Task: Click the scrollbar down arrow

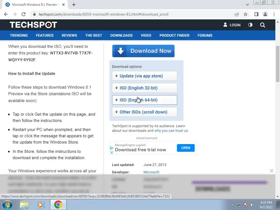Action: [x=278, y=197]
